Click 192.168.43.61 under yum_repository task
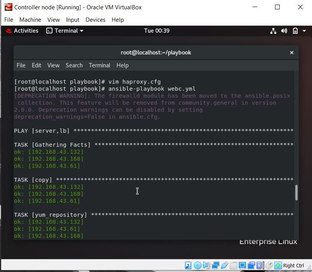This screenshot has height=272, width=312. click(x=54, y=229)
